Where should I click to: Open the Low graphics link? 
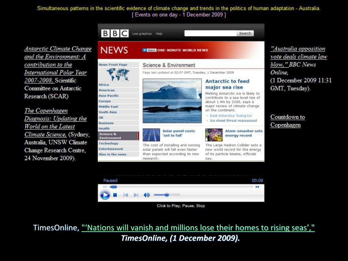[142, 34]
